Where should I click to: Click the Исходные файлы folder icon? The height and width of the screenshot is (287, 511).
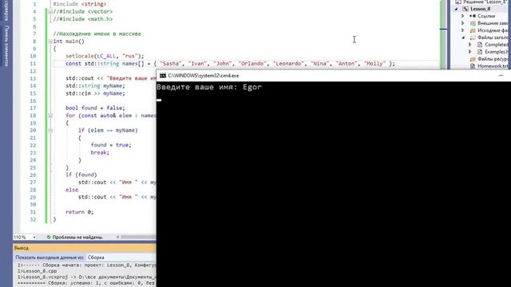[473, 30]
